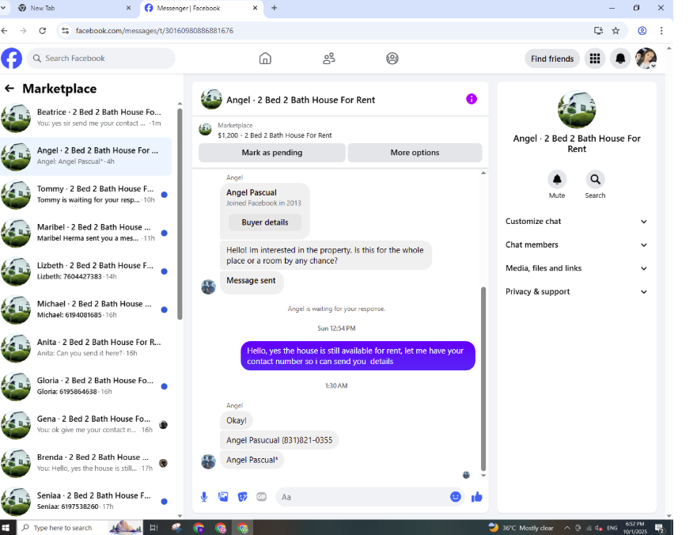
Task: Open Tommy conversation in list
Action: click(x=85, y=195)
